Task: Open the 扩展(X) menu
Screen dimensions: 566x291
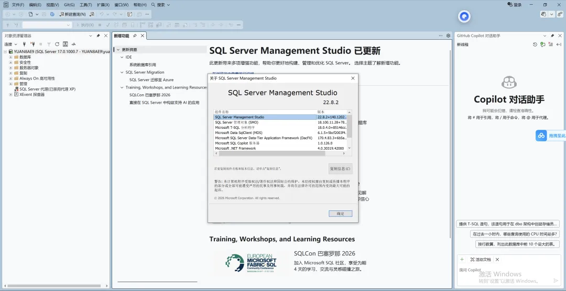Action: (103, 5)
